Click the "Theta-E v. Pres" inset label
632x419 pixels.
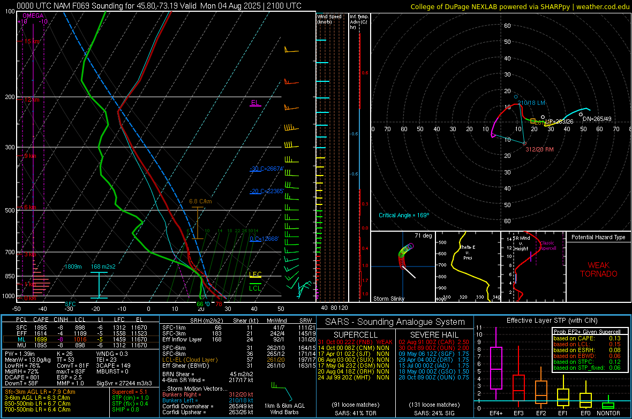[468, 252]
